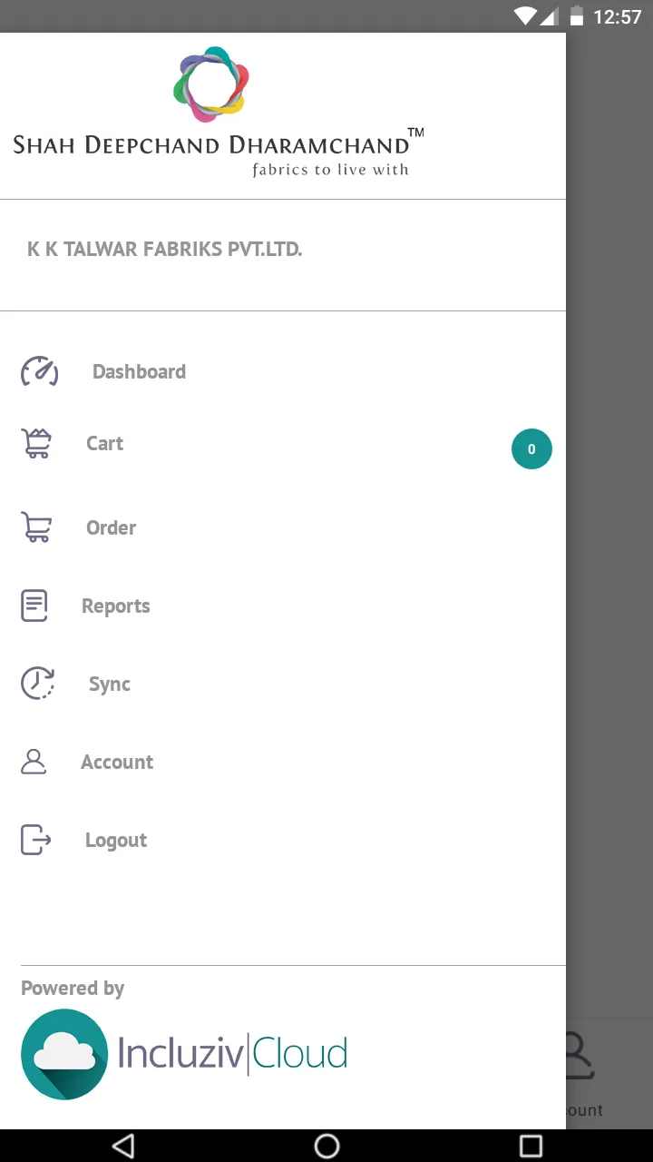Tap the cellular signal status icon
The width and height of the screenshot is (653, 1162).
click(549, 16)
